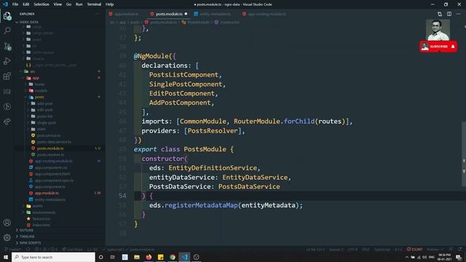Open the Extensions view
Image resolution: width=466 pixels, height=262 pixels.
[x=7, y=76]
